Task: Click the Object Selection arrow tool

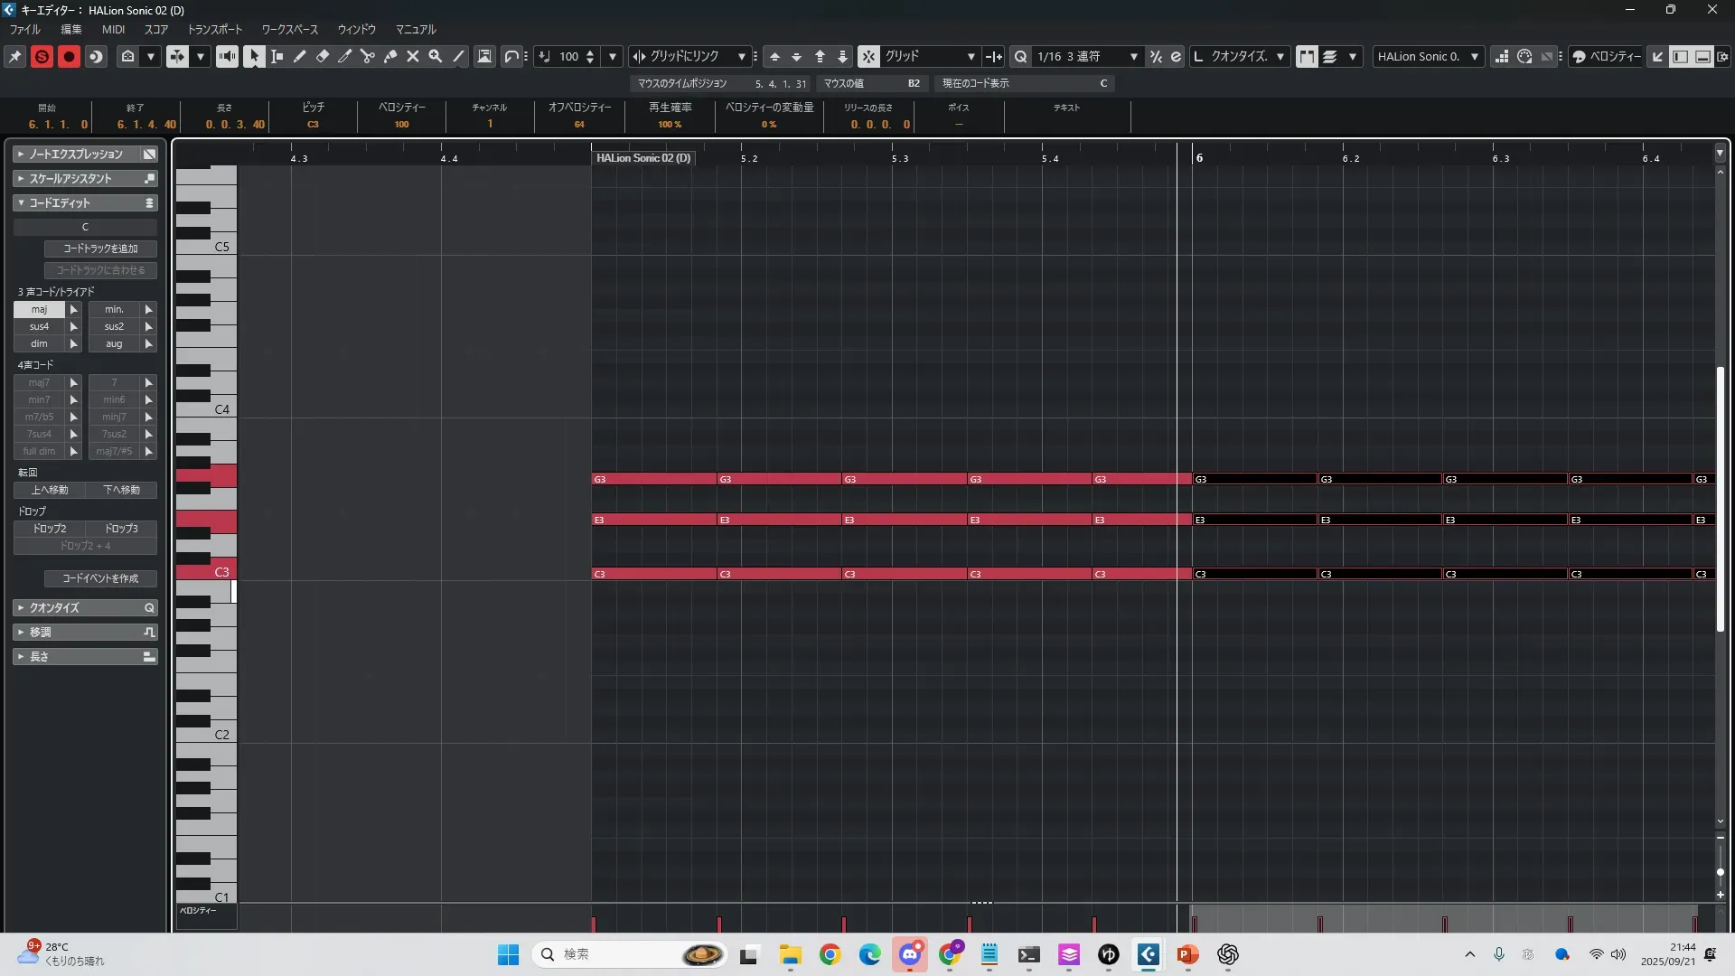Action: click(254, 56)
